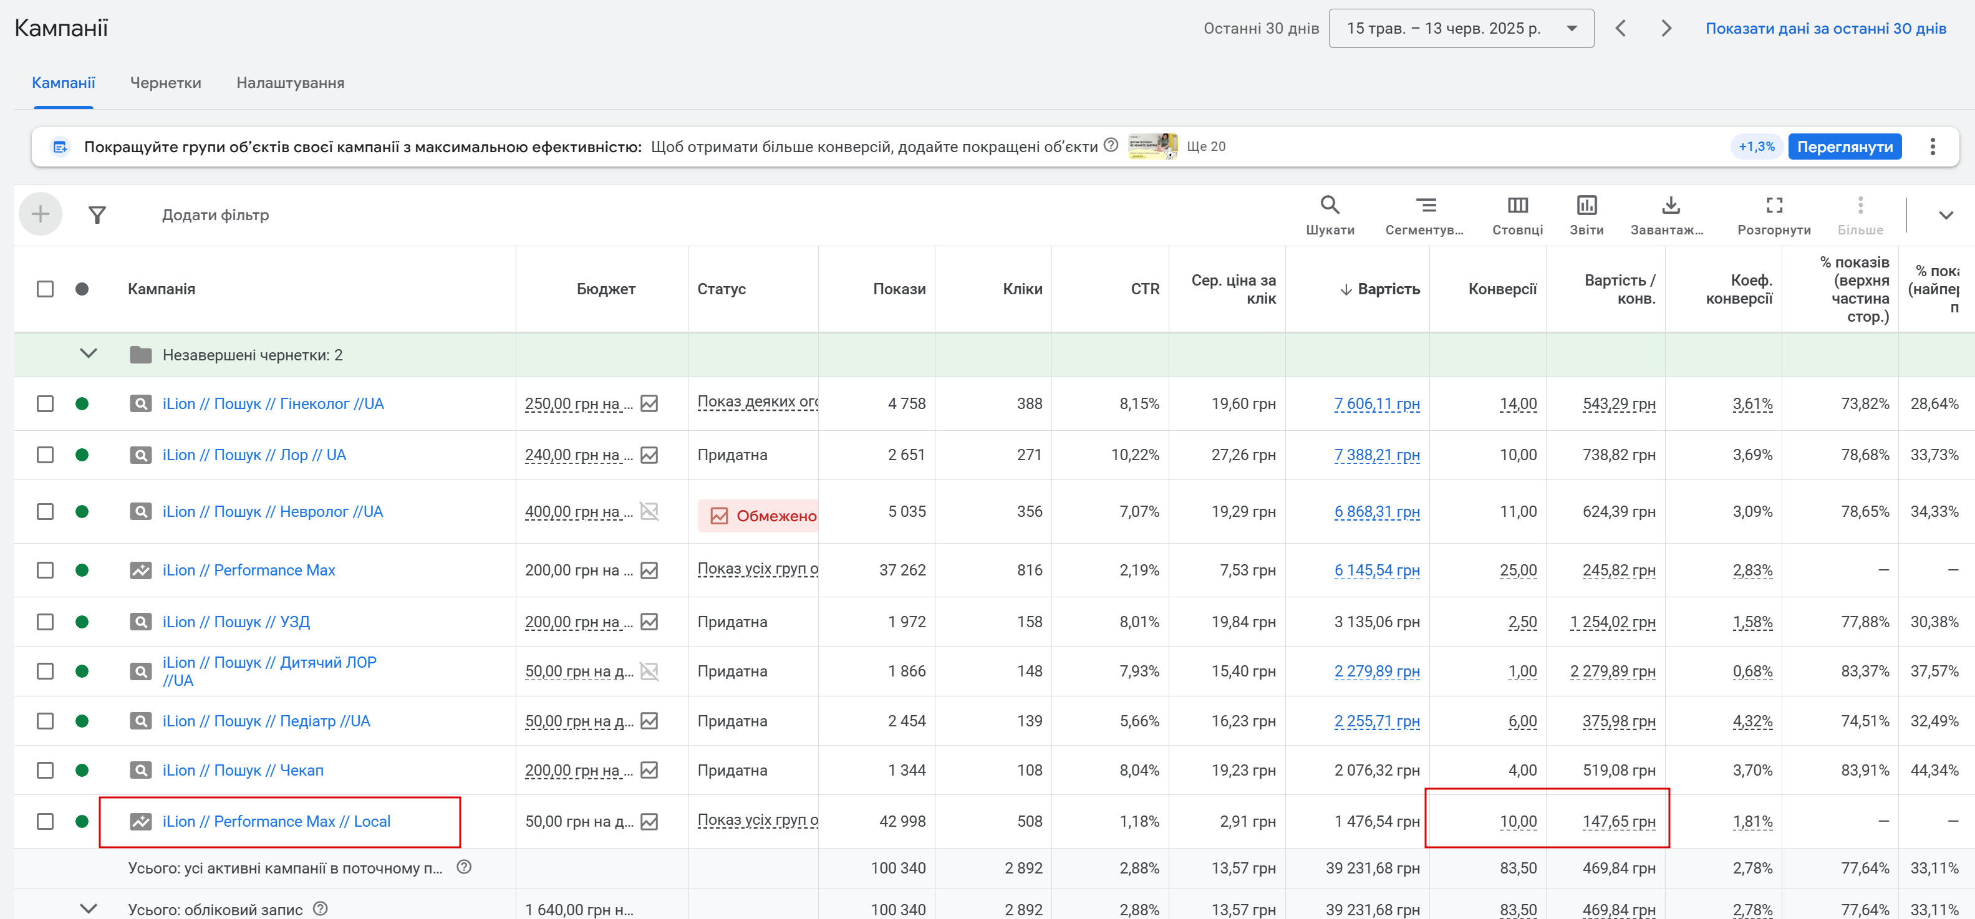This screenshot has width=1975, height=919.
Task: Click the Додати фільтр input field
Action: (215, 214)
